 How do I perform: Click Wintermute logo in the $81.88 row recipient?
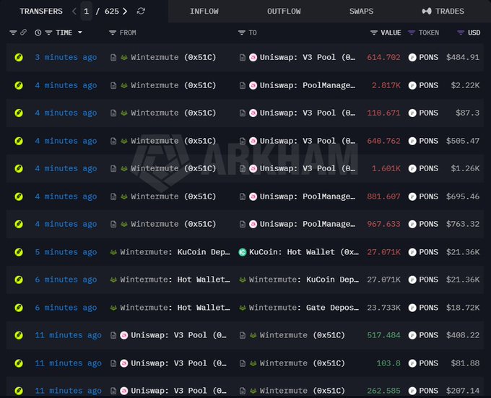tap(253, 363)
